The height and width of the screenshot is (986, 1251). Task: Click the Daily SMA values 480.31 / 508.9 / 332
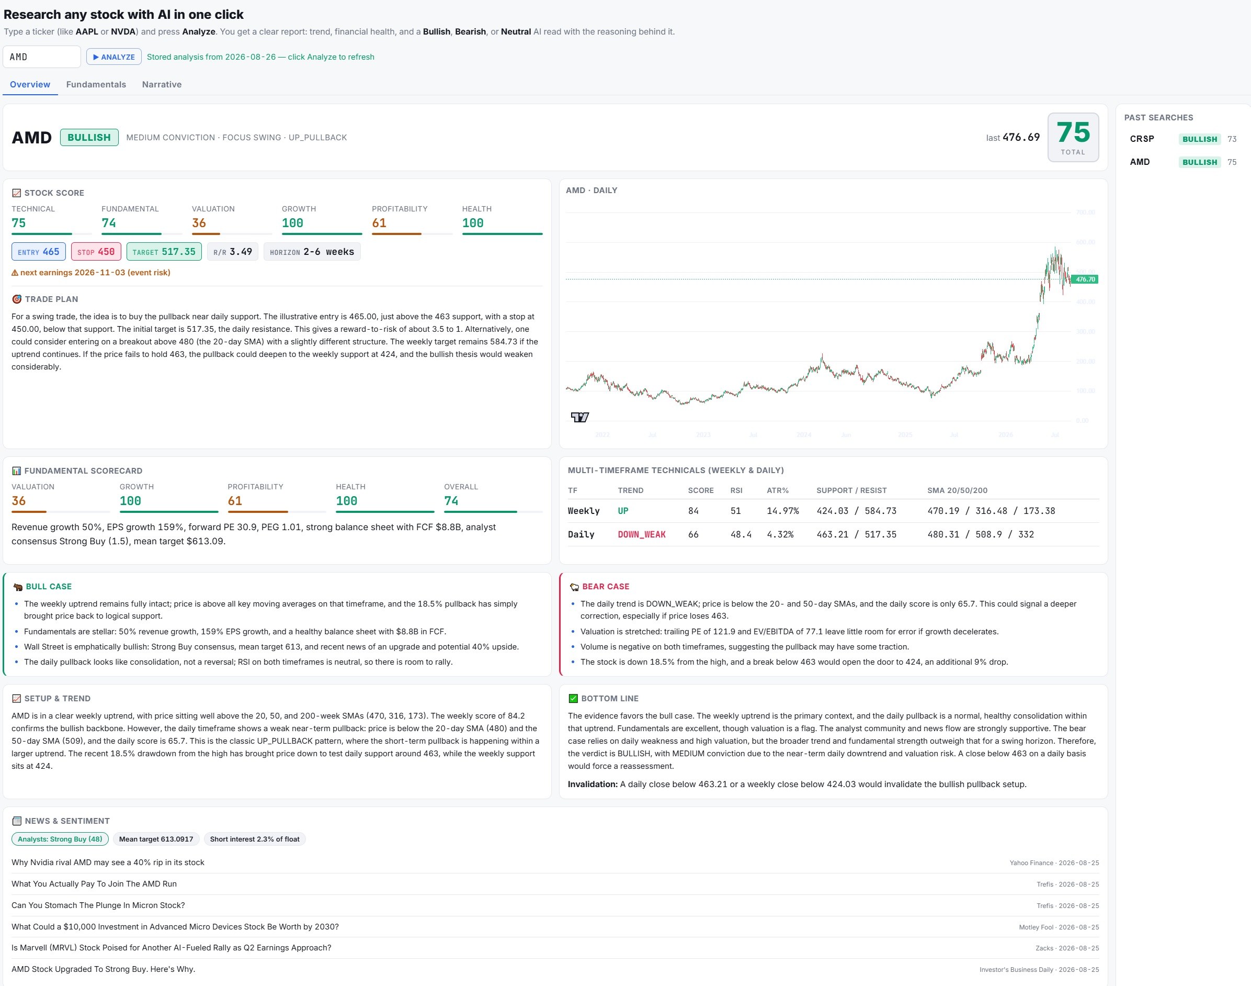[x=981, y=534]
